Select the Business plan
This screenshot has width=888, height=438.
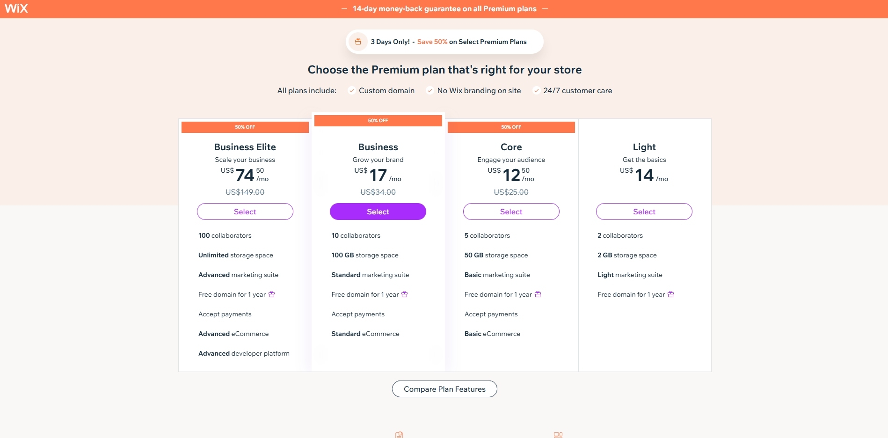point(378,212)
